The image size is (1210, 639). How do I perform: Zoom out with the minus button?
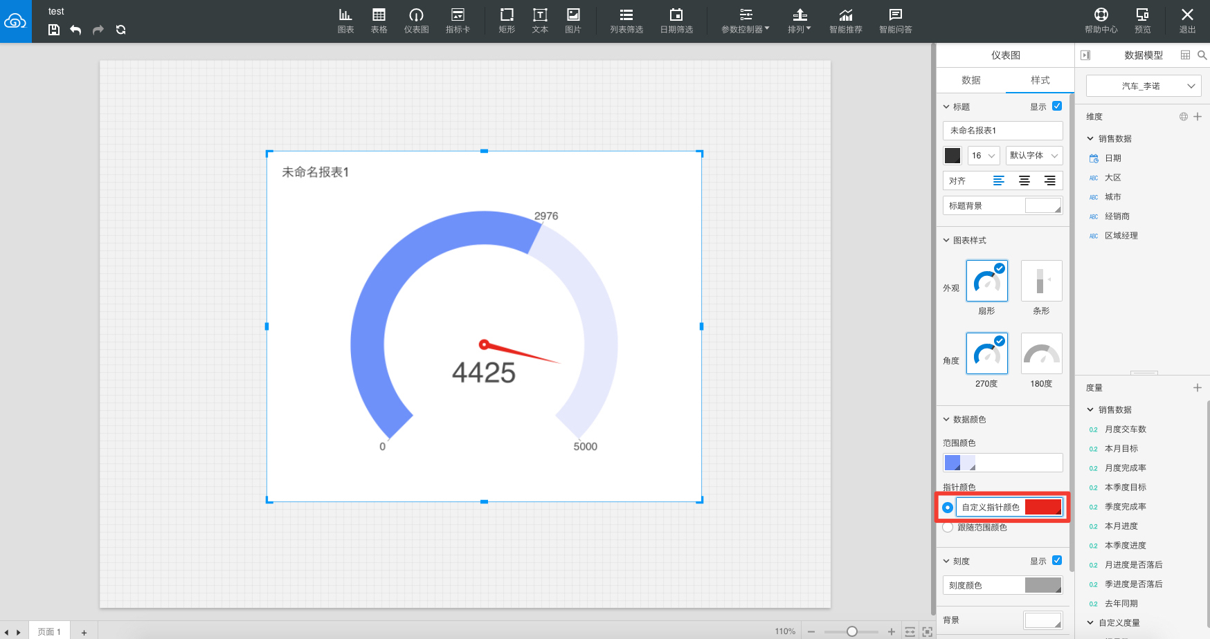(x=811, y=631)
